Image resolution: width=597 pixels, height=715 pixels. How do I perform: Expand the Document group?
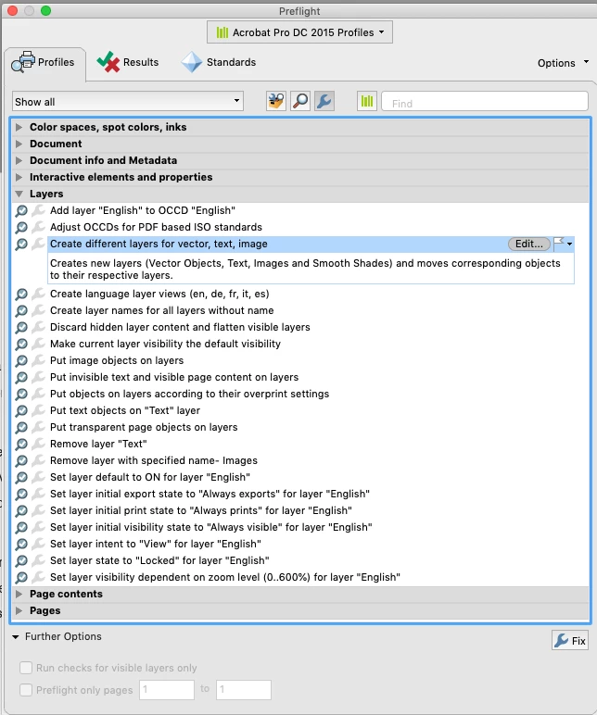tap(19, 144)
